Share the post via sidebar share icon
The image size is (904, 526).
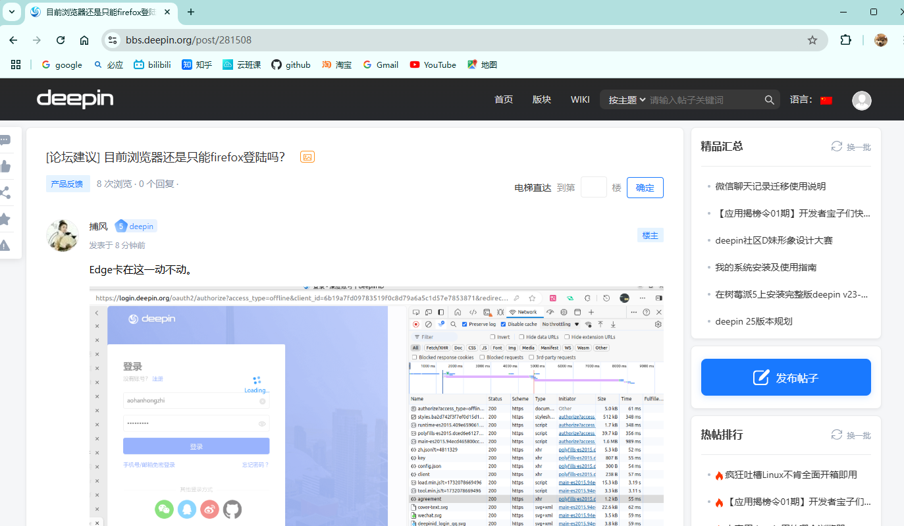(5, 193)
